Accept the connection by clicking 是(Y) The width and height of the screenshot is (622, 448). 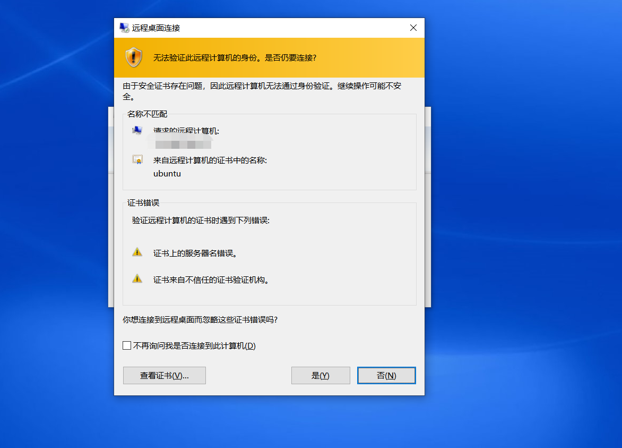click(x=321, y=375)
